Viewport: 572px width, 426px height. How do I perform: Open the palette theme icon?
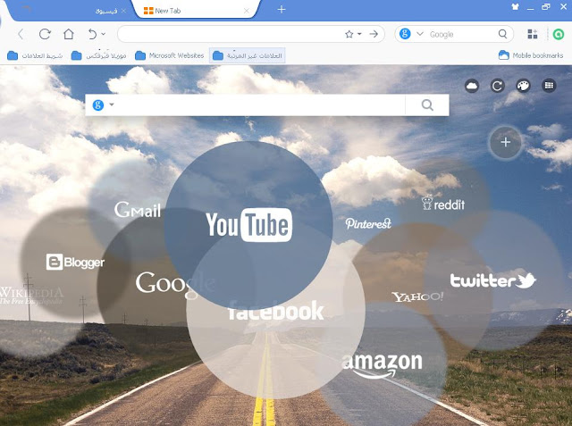tap(523, 86)
